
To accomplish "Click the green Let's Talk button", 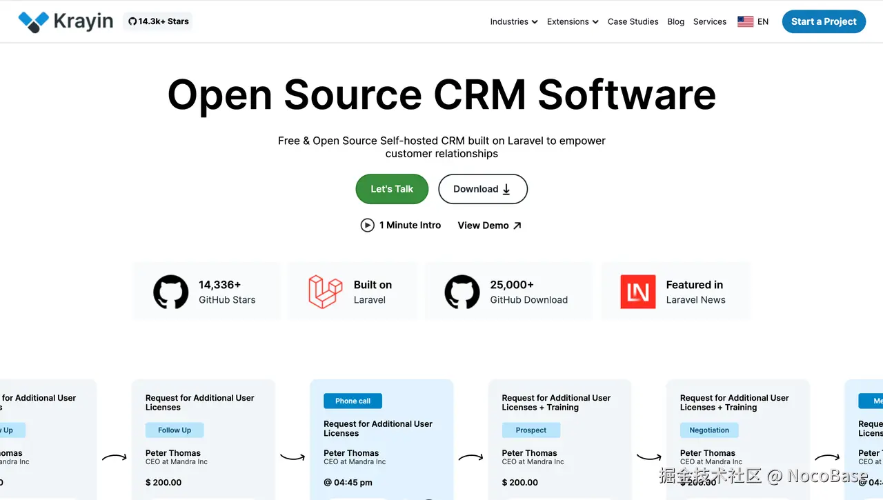I will (x=392, y=189).
